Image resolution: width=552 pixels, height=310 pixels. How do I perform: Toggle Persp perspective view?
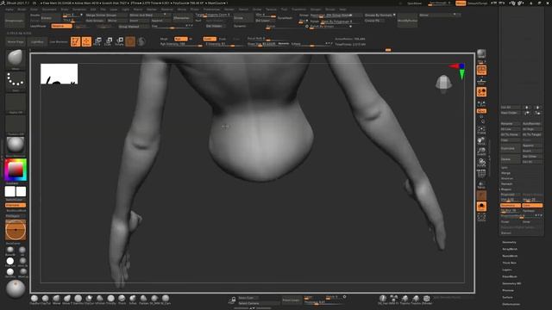pos(481,70)
